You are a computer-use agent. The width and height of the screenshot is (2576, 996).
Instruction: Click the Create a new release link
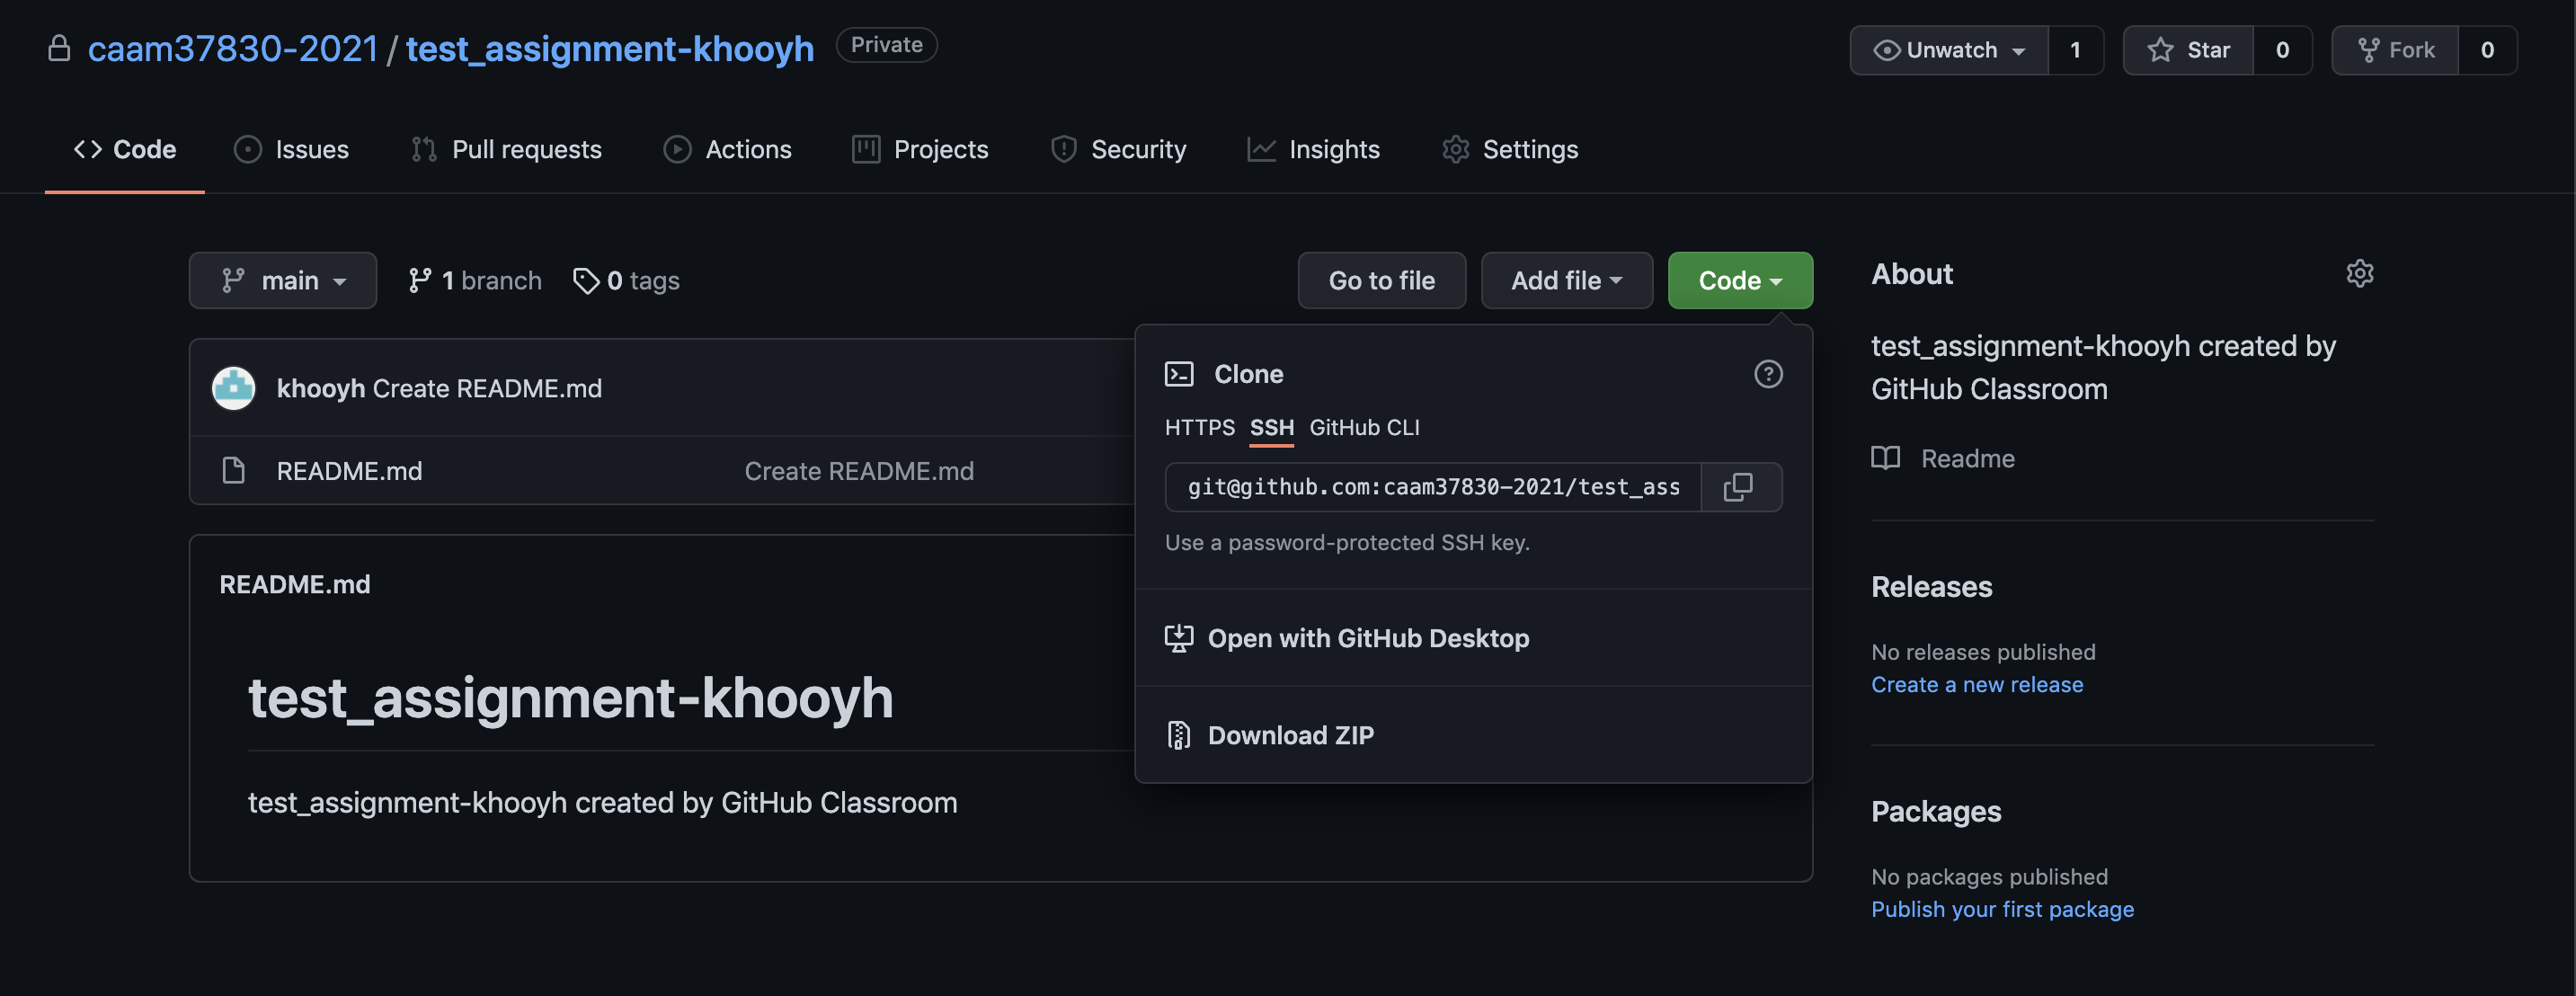(1976, 684)
